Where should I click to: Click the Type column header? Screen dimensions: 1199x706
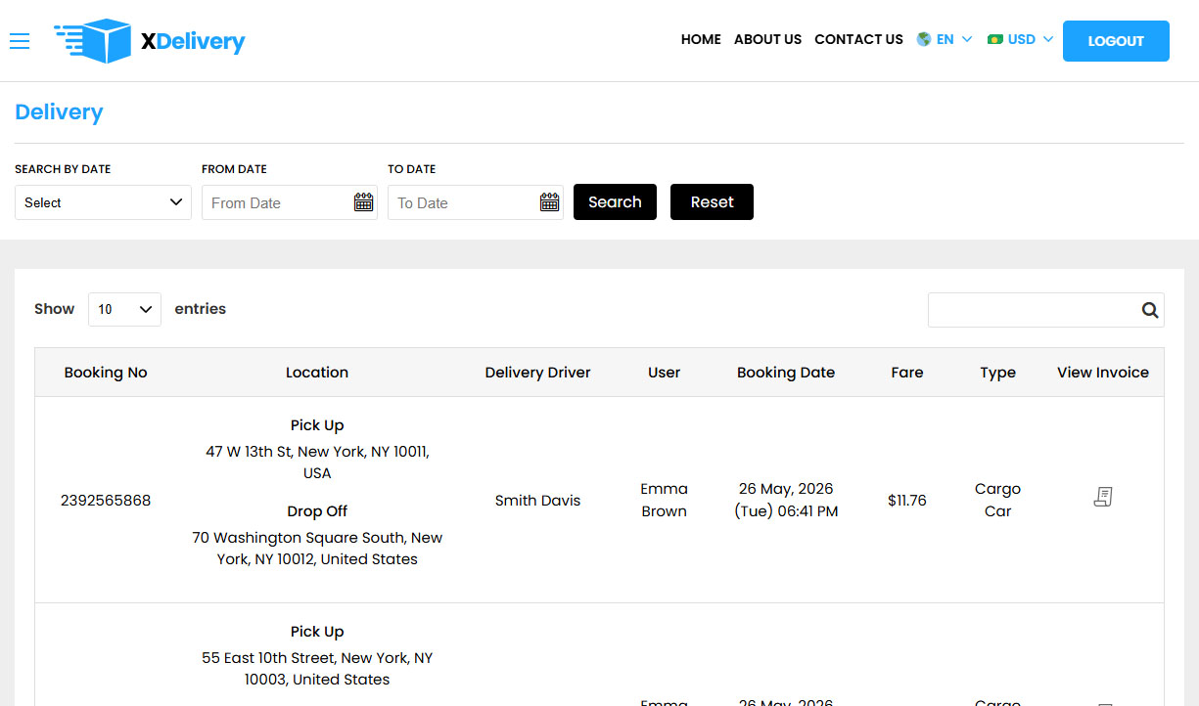(997, 373)
